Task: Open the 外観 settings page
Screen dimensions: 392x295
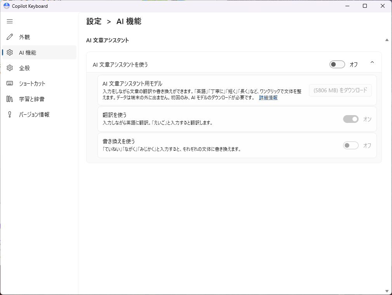Action: [39, 37]
